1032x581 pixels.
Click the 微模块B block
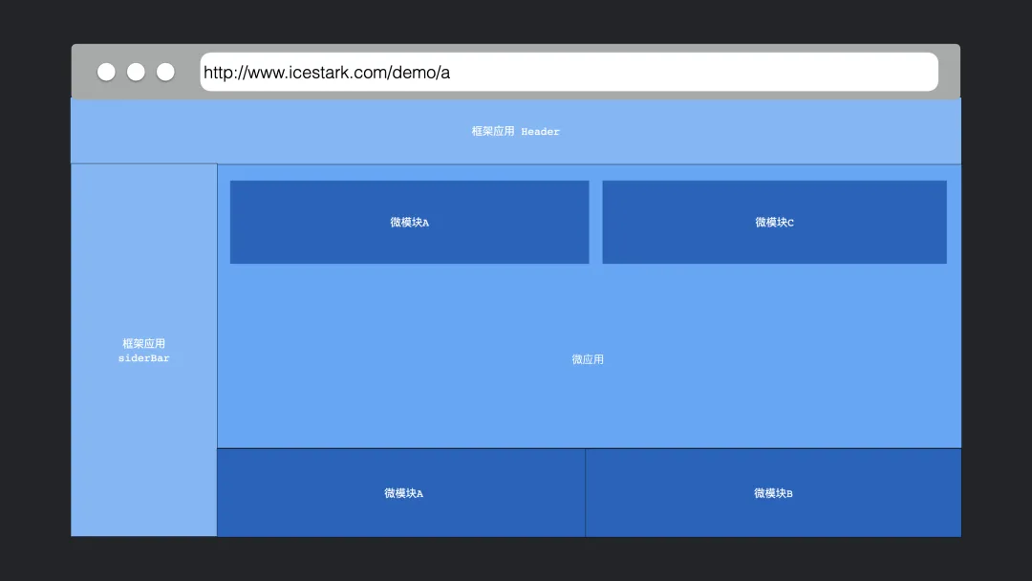[x=773, y=493]
